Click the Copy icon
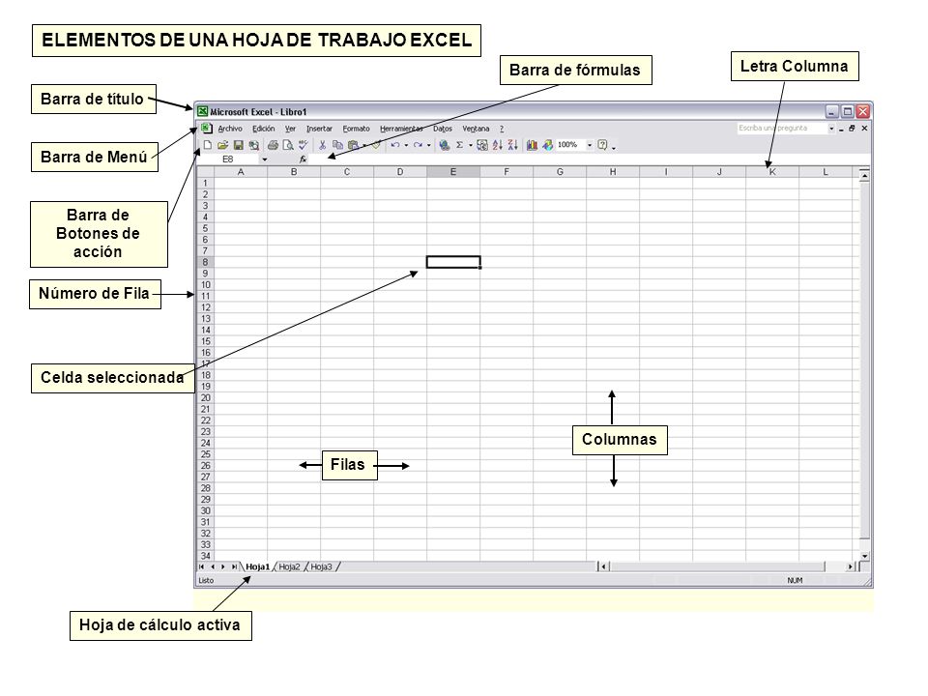 coord(338,145)
